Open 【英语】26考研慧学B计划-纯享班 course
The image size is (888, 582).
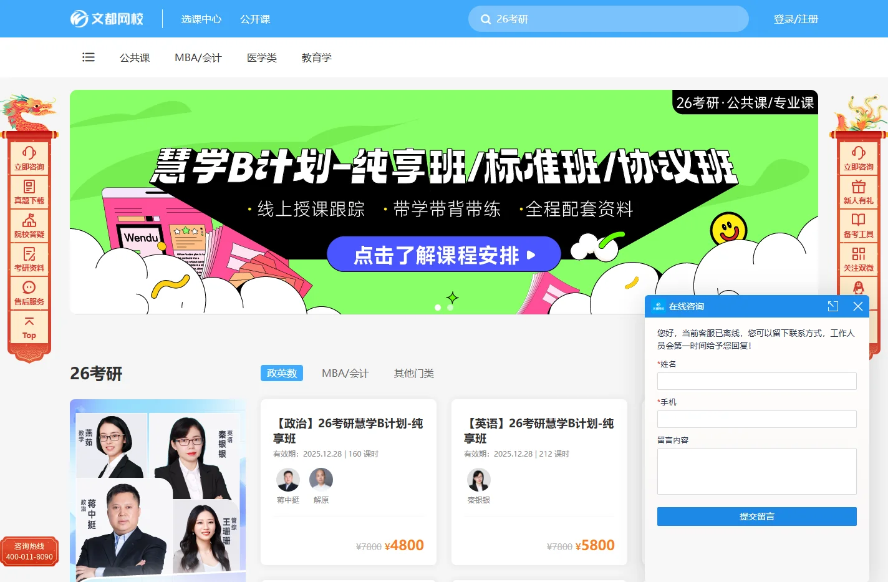(x=539, y=430)
